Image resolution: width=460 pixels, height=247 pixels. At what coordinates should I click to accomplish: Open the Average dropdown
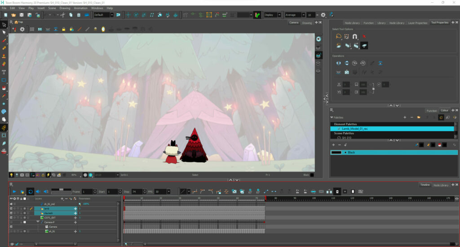pos(303,15)
